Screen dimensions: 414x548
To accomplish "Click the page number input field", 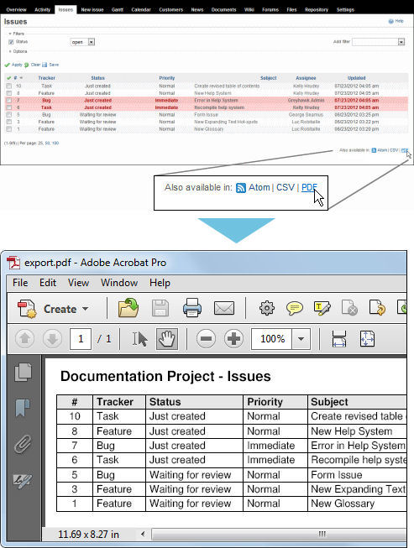I will pyautogui.click(x=81, y=339).
